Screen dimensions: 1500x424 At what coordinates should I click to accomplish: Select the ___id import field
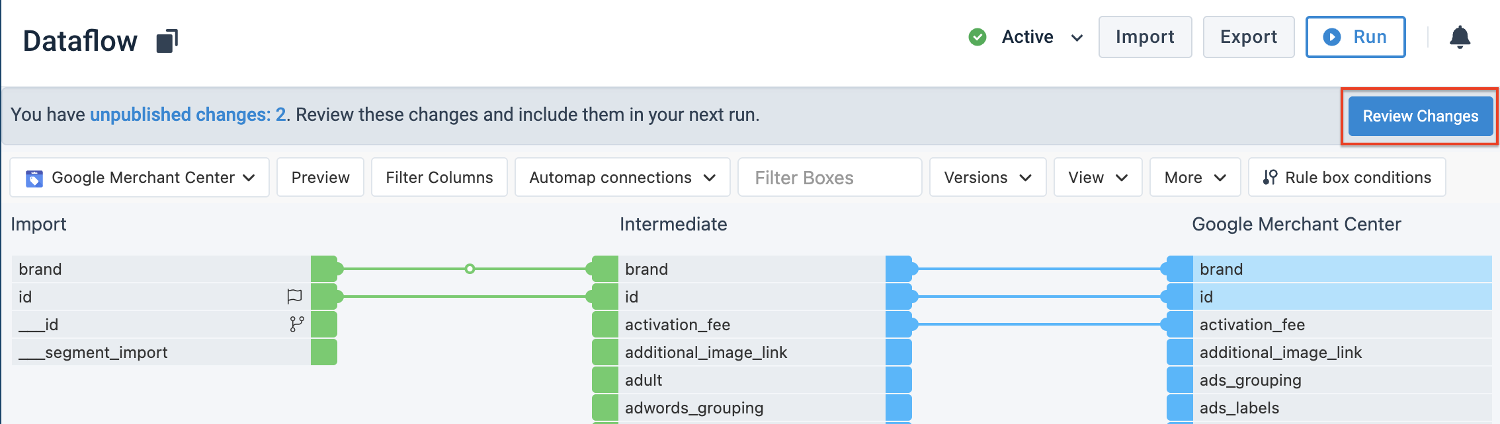pyautogui.click(x=161, y=324)
